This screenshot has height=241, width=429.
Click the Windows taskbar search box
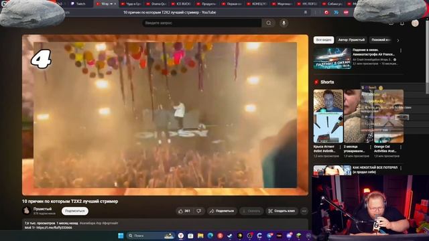151,236
